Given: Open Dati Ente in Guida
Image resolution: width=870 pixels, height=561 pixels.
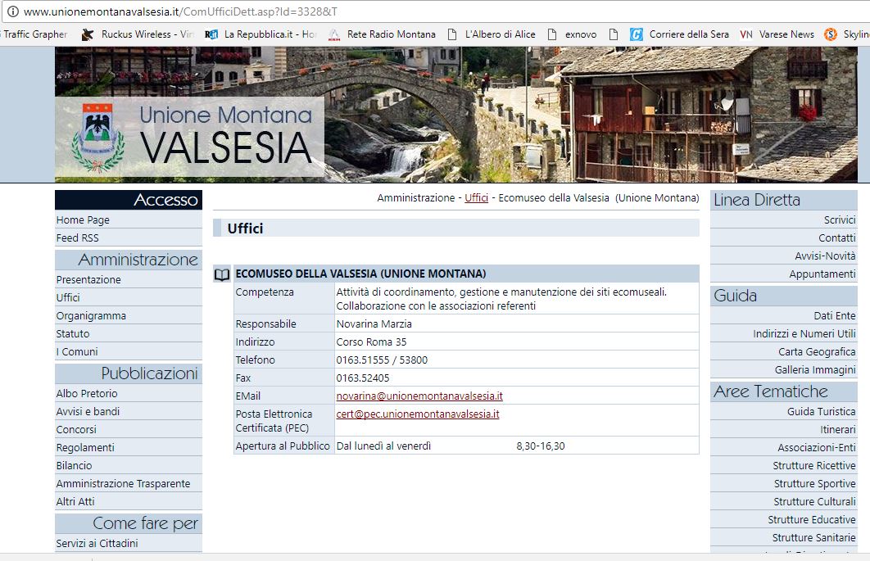Looking at the screenshot, I should 835,316.
